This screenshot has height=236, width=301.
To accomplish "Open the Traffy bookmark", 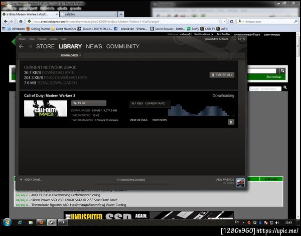I will point(193,29).
